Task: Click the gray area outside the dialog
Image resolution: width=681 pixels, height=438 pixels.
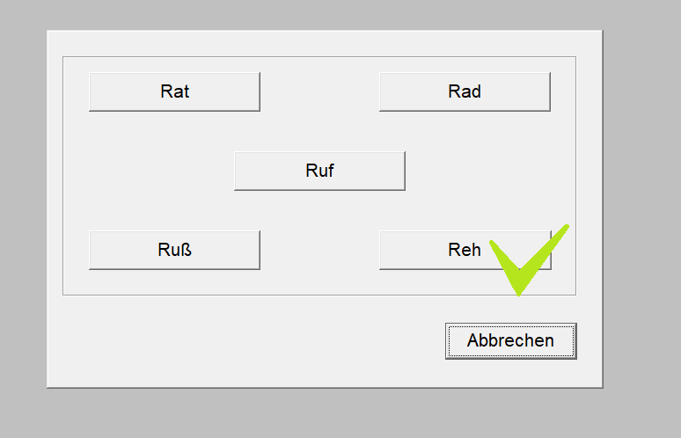Action: [x=642, y=220]
